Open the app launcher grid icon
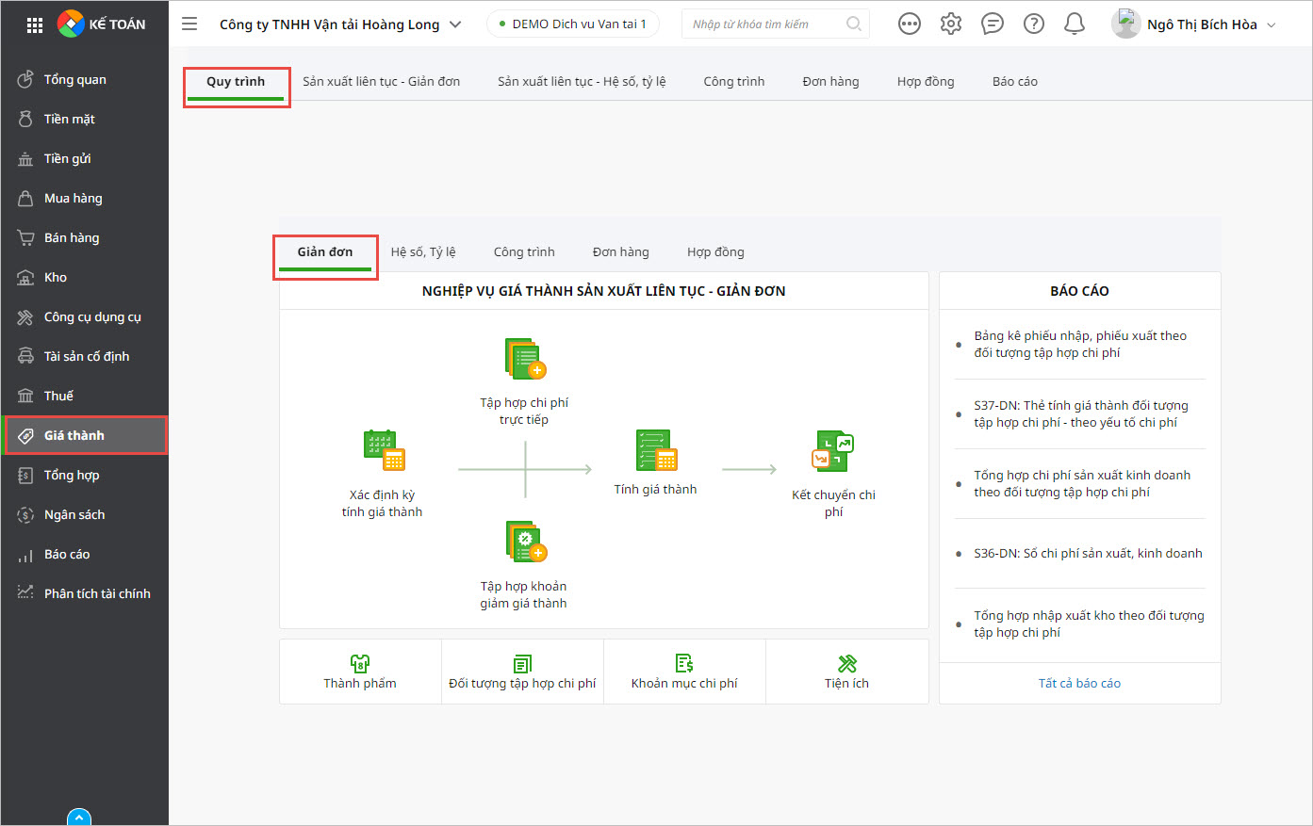 35,25
